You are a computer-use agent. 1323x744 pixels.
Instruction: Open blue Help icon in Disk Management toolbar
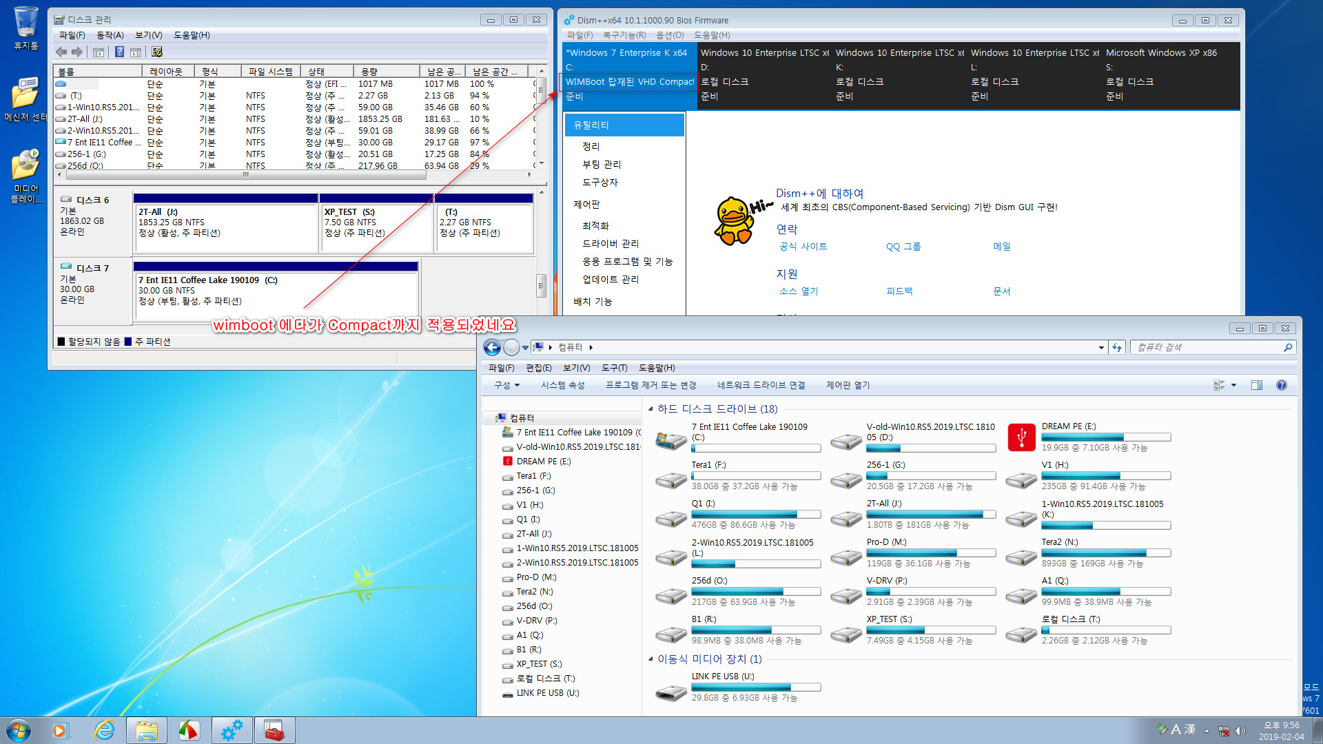(120, 52)
